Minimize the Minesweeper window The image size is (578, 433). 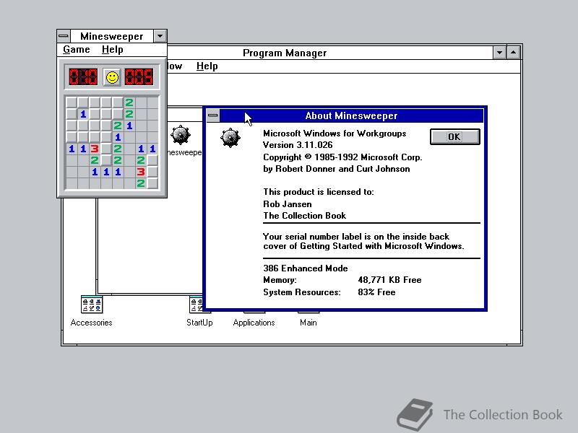tap(160, 36)
